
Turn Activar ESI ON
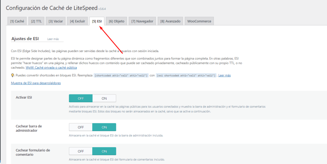(104, 99)
